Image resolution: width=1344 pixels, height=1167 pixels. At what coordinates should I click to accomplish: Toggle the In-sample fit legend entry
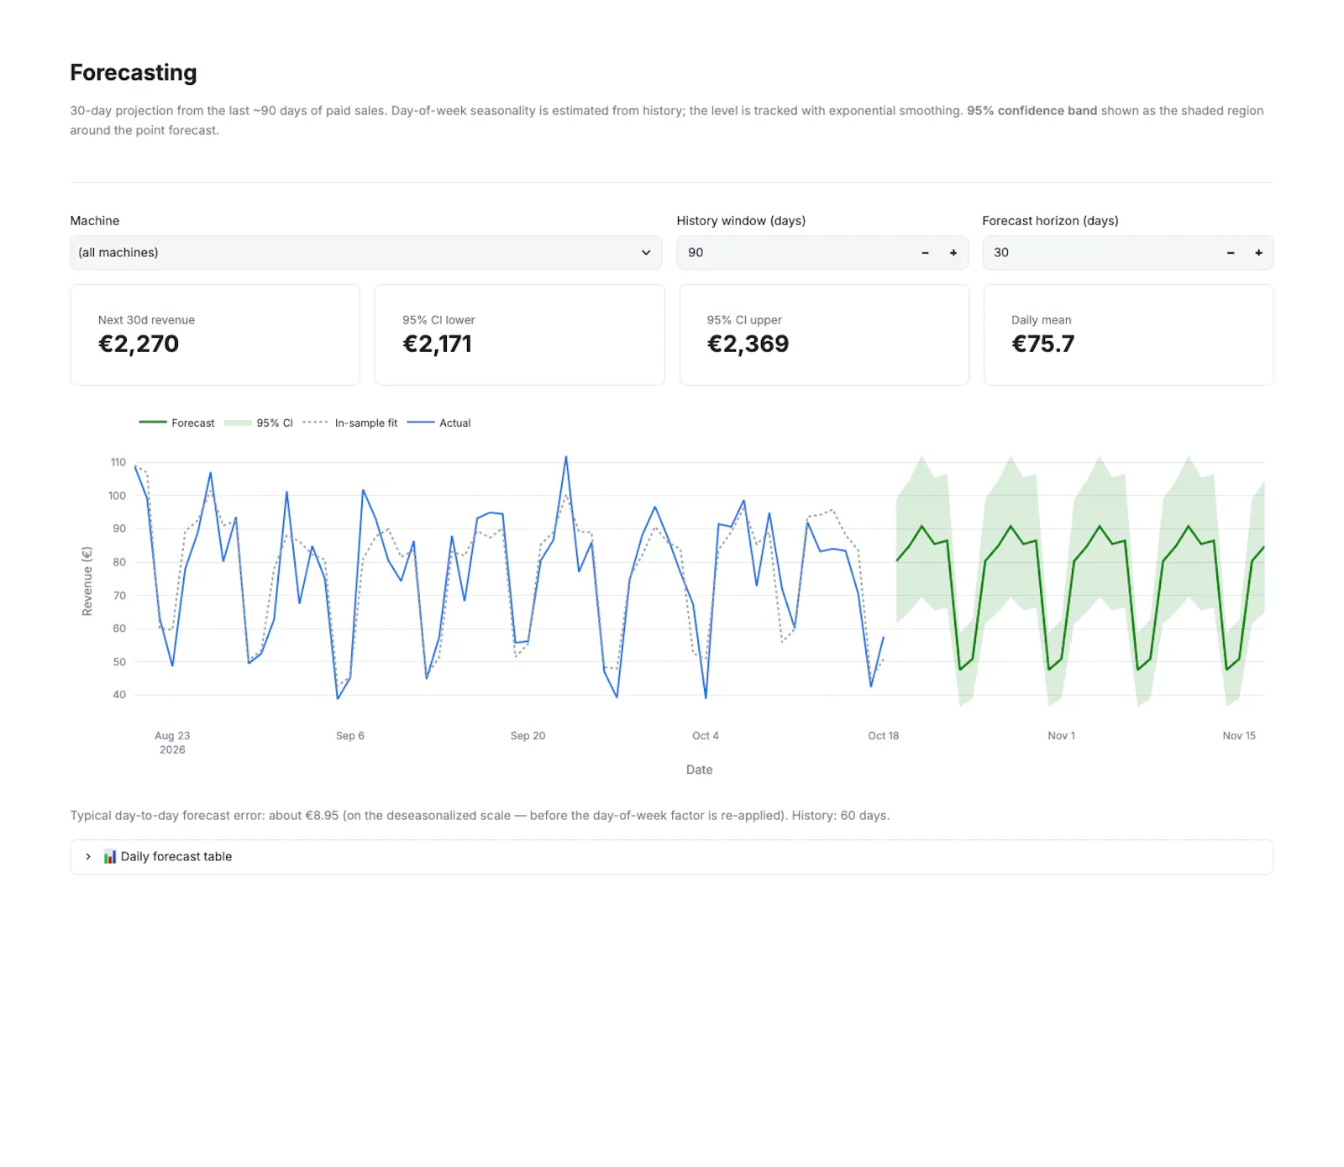click(350, 423)
